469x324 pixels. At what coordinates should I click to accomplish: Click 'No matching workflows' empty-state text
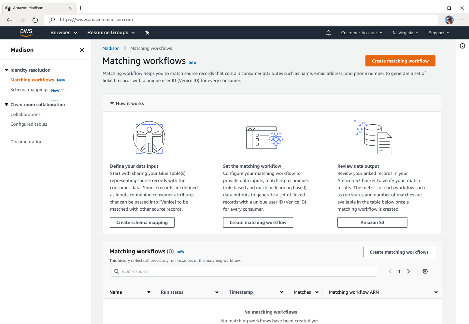tap(271, 312)
